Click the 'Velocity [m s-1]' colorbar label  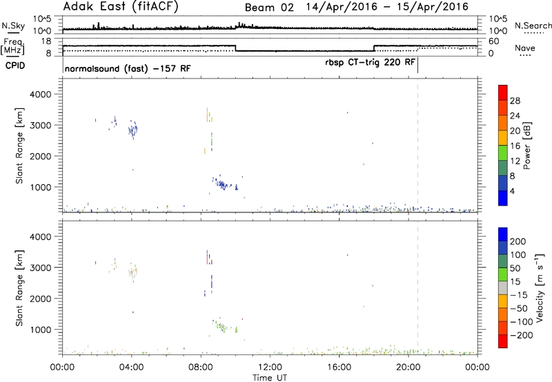(539, 288)
